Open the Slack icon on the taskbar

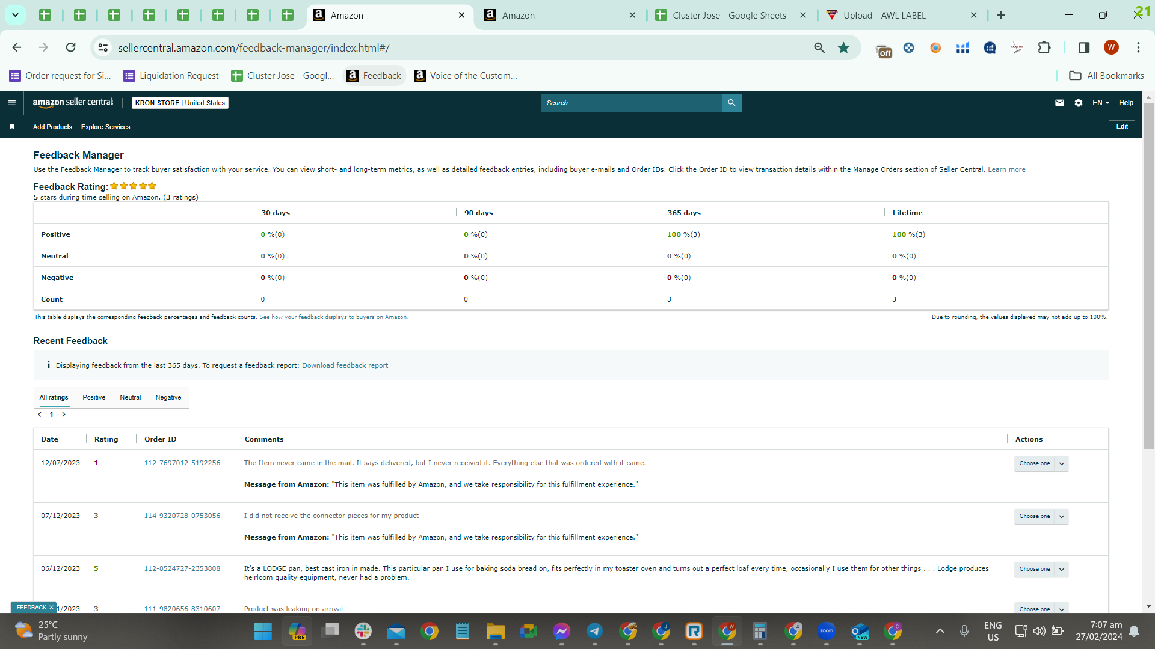[x=363, y=631]
